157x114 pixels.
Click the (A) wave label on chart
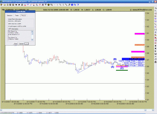pos(113,67)
